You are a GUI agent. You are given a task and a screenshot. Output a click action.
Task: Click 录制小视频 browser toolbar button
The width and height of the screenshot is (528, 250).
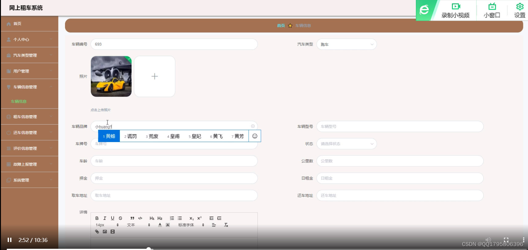[455, 10]
